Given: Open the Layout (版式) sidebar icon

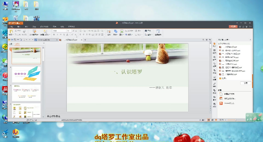Looking at the screenshot, I should coord(214,52).
